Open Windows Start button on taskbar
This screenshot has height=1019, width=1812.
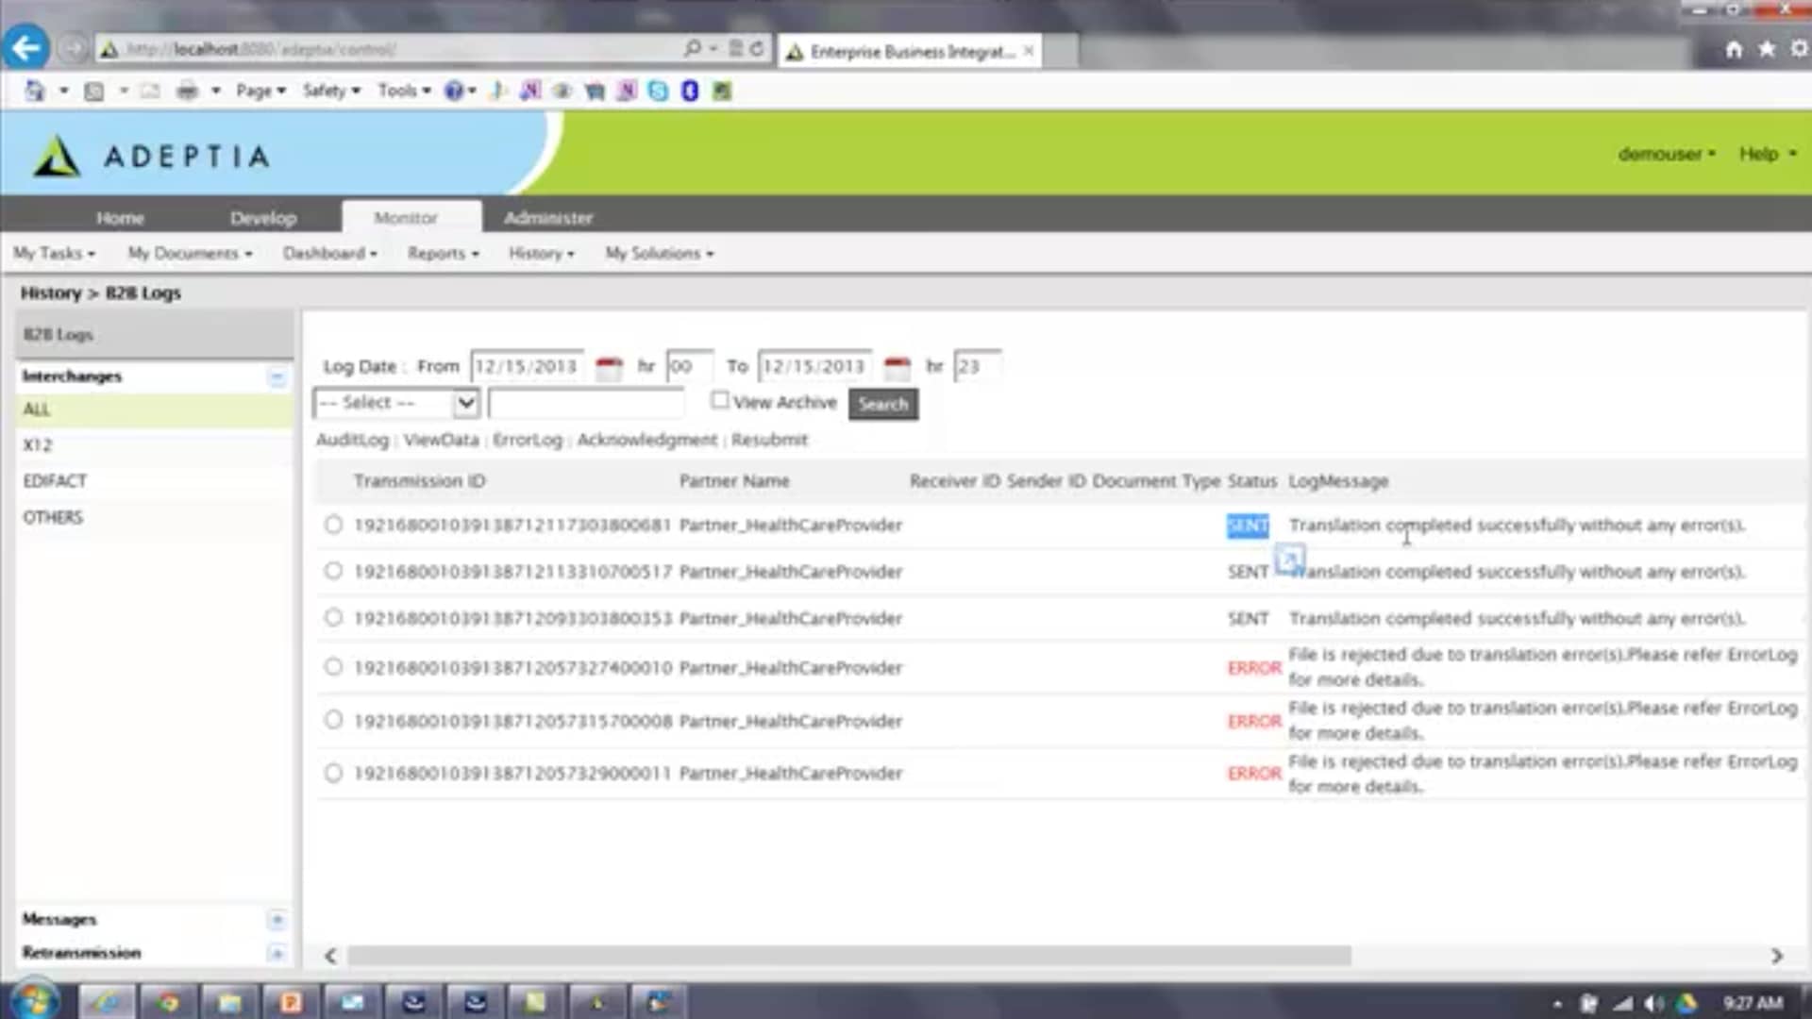(x=35, y=1001)
